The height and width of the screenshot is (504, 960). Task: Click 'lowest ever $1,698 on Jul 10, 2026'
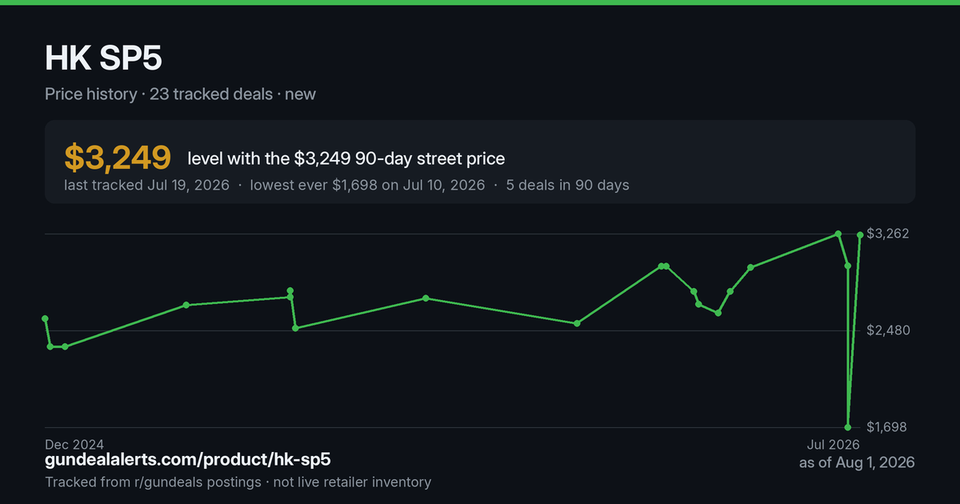[367, 185]
